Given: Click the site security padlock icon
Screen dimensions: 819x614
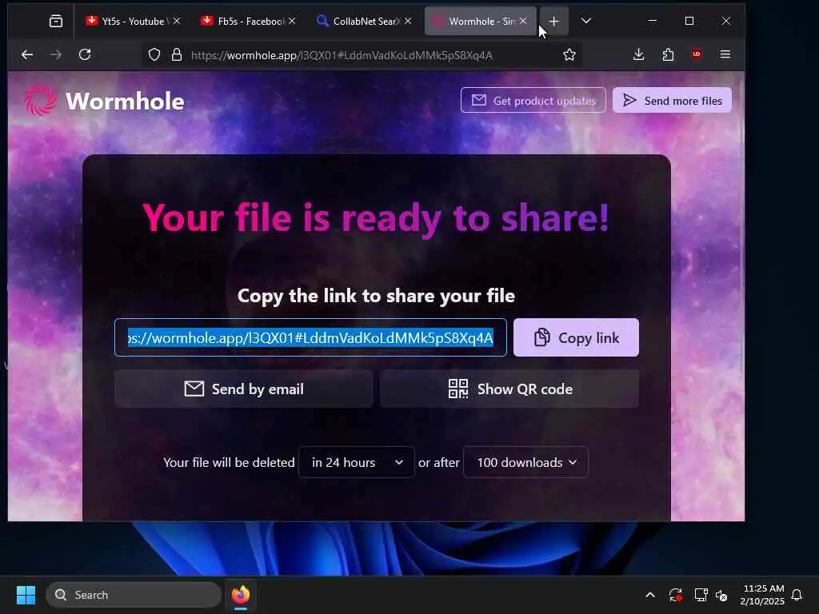Looking at the screenshot, I should pyautogui.click(x=177, y=55).
